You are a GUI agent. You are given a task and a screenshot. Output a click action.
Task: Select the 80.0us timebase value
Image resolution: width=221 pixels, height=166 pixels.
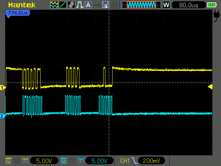coord(189,5)
